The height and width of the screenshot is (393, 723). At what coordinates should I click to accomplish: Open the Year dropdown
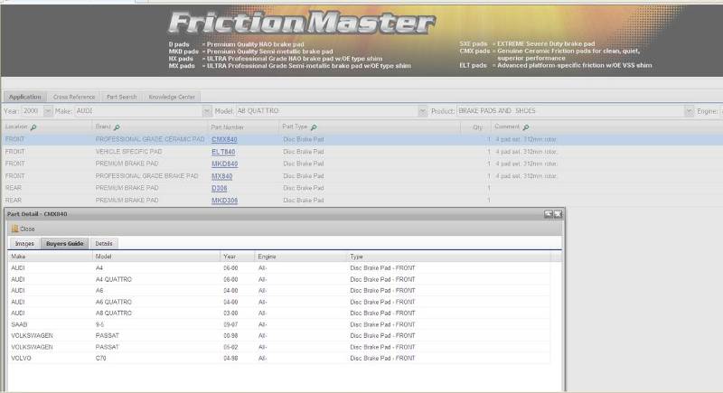tap(46, 110)
